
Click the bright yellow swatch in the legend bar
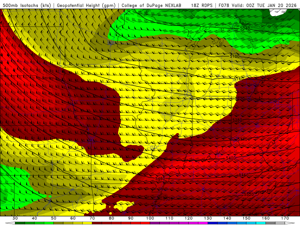click(87, 223)
